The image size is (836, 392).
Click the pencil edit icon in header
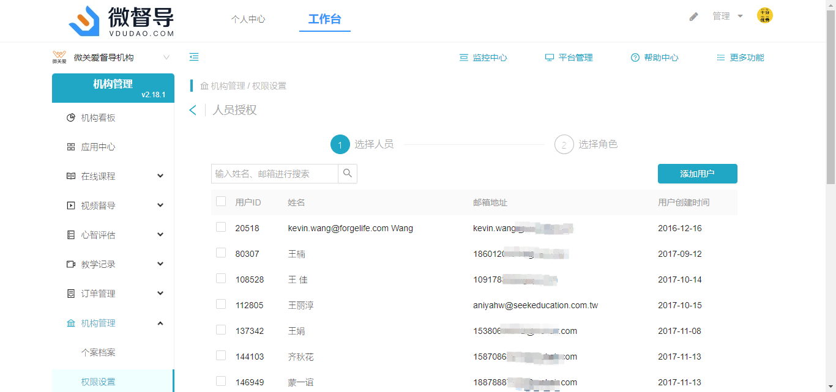(x=693, y=17)
